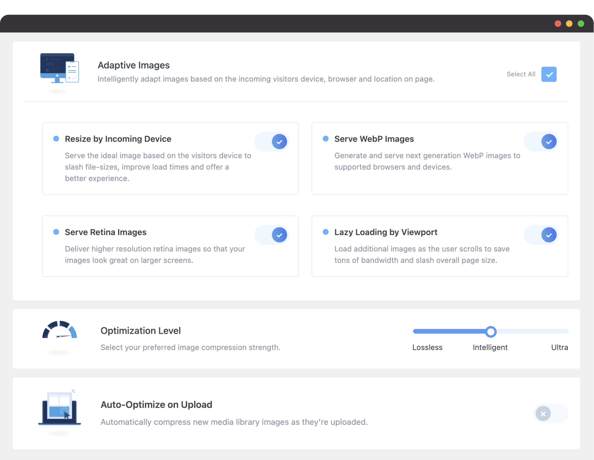Select the Lossless compression label
Screen dimensions: 594x460
tap(427, 347)
